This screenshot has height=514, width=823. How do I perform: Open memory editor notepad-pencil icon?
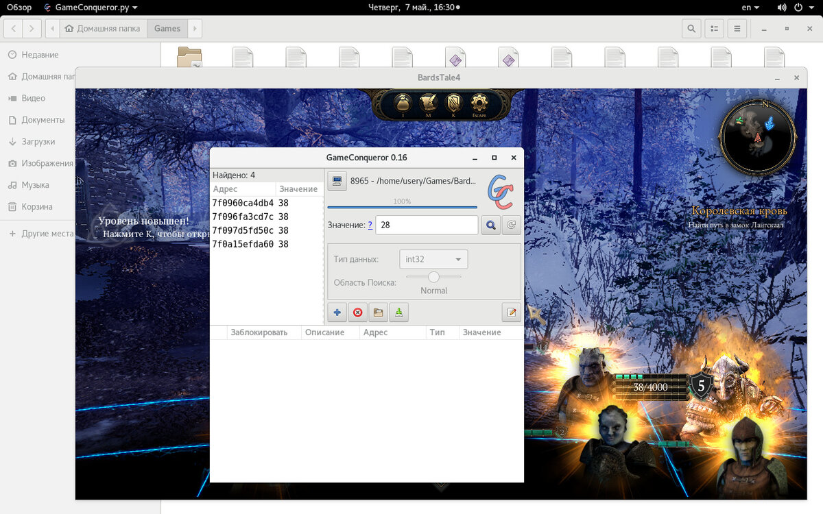click(512, 313)
